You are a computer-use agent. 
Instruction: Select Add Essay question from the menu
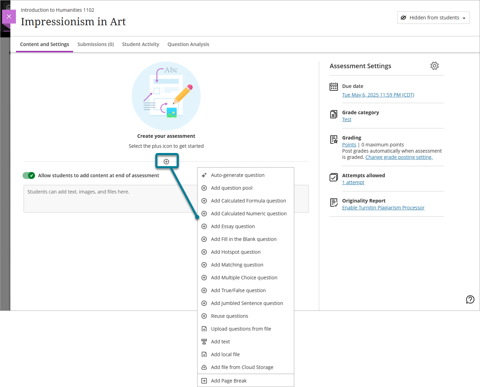tap(233, 226)
